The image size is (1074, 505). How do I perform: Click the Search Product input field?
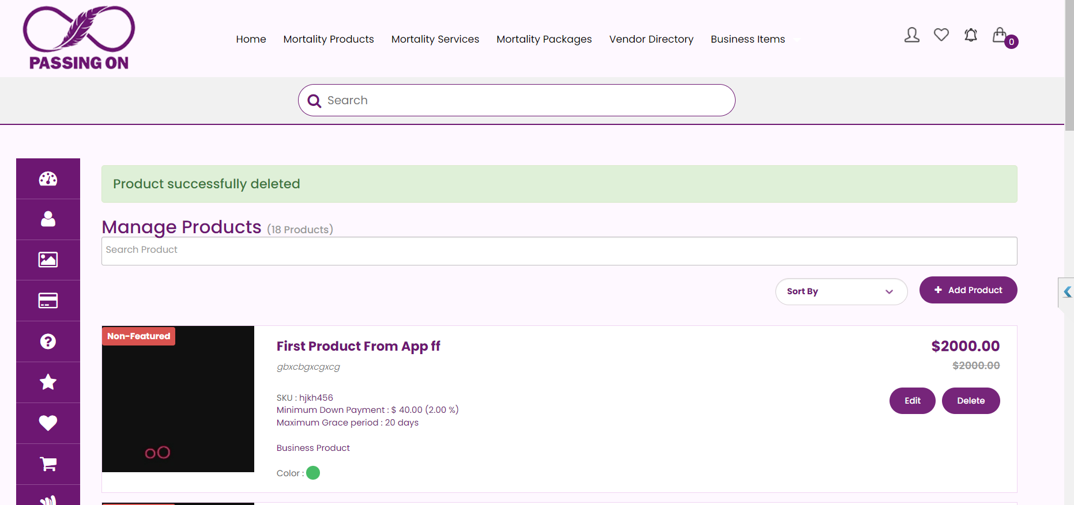tap(559, 251)
